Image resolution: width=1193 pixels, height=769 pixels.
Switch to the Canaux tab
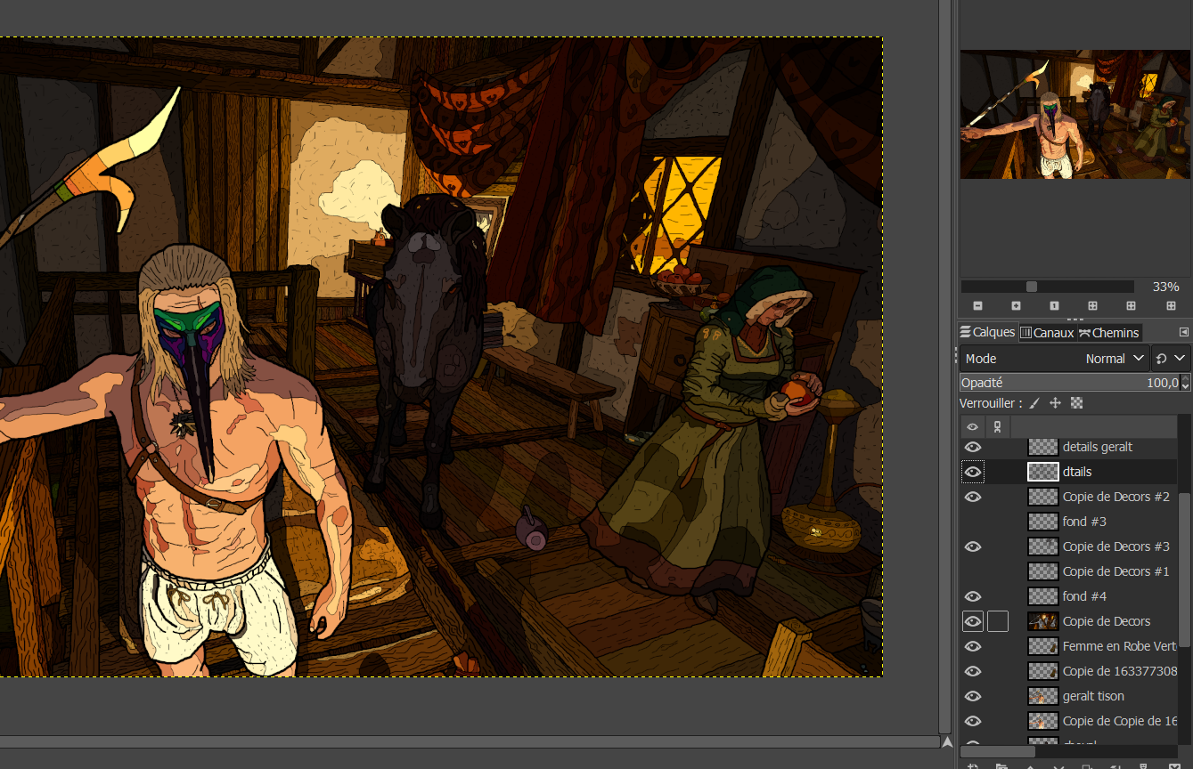click(1047, 332)
